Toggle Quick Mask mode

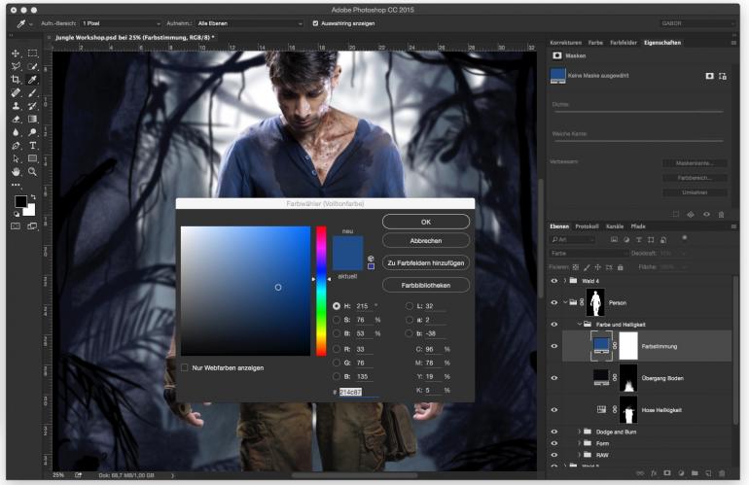(x=16, y=226)
